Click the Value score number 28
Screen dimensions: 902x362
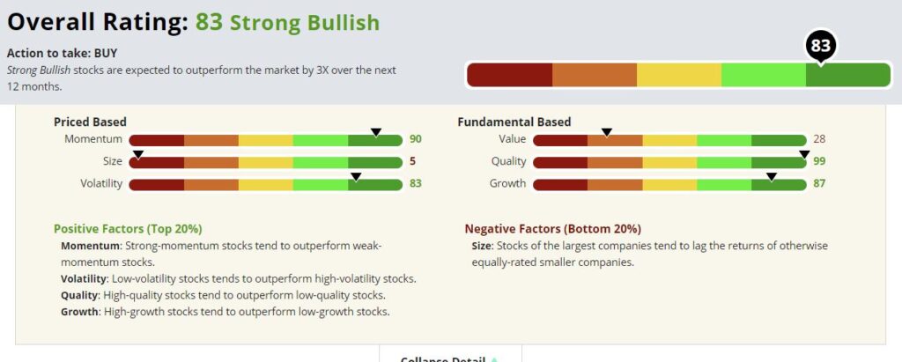click(x=819, y=139)
